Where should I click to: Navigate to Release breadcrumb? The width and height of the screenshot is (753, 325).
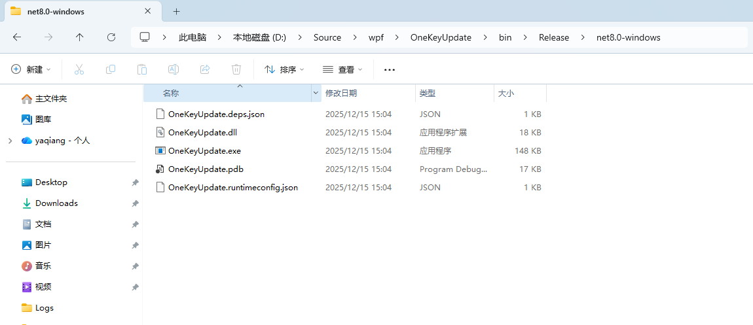554,37
